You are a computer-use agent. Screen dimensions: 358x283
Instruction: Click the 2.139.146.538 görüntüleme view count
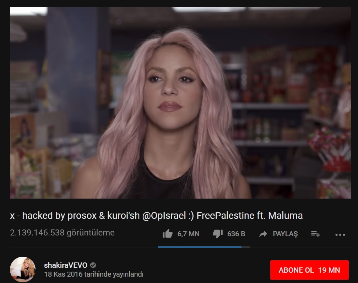pos(62,233)
